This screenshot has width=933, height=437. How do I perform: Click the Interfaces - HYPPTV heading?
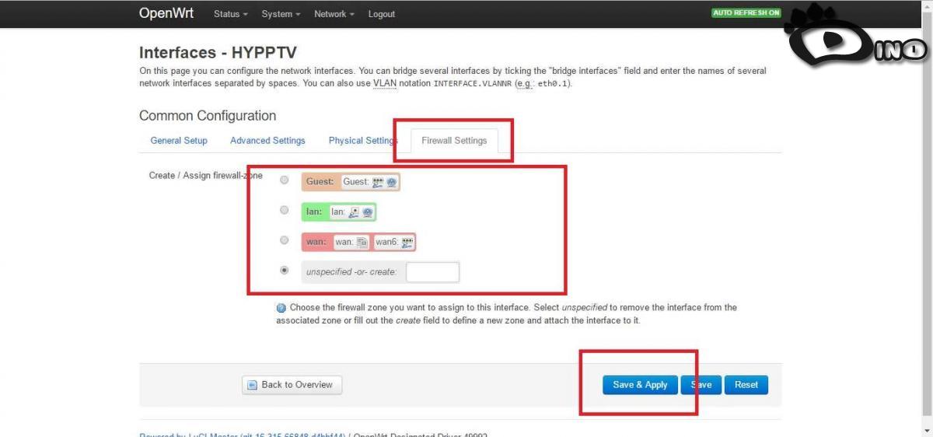pos(218,53)
